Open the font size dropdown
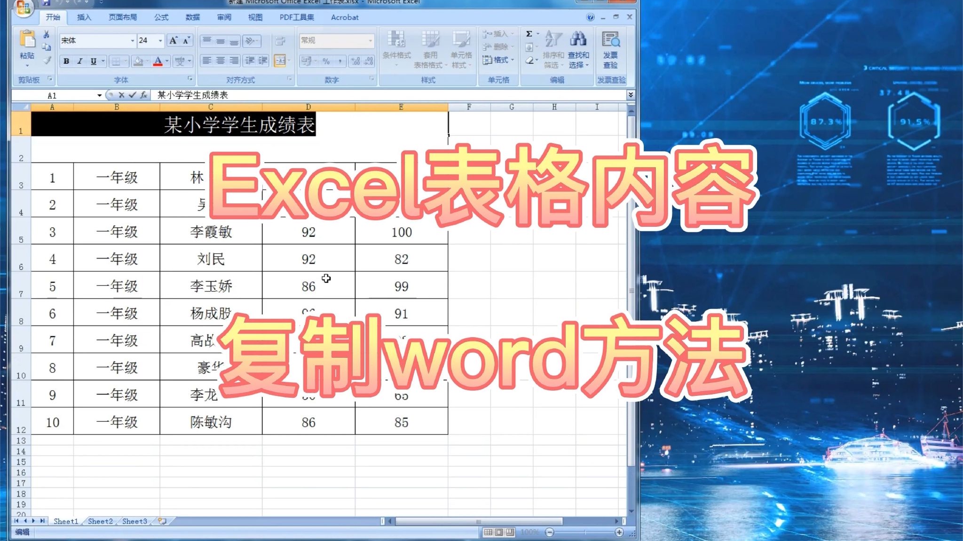Screen dimensions: 963x541 tap(160, 41)
